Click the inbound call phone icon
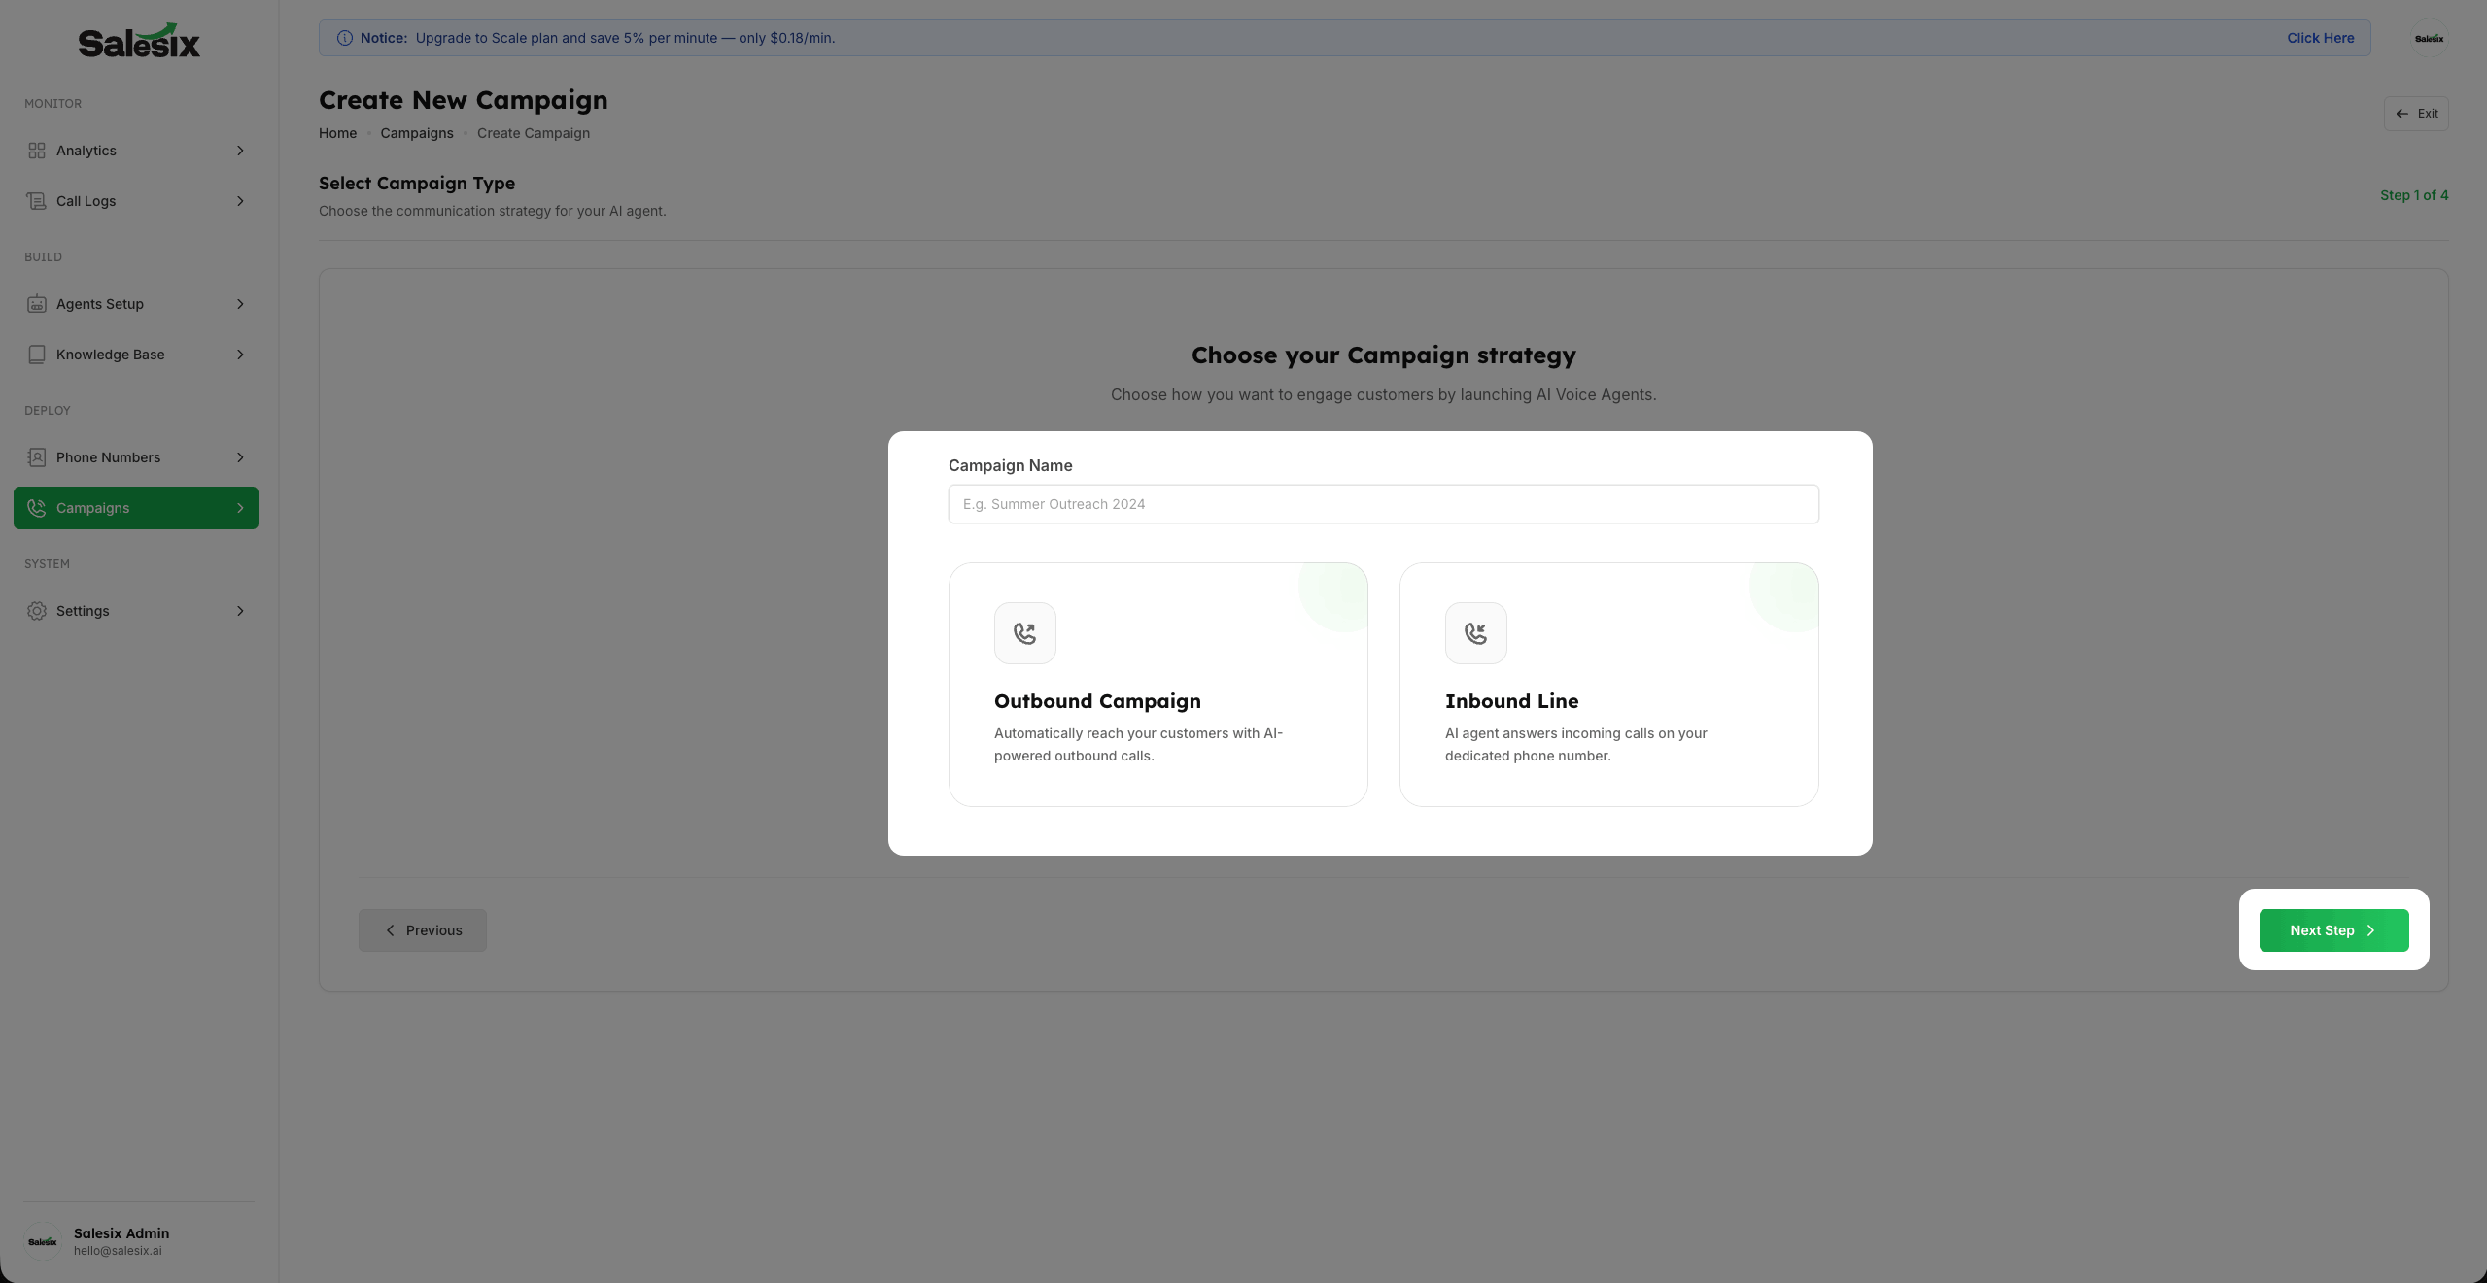Viewport: 2487px width, 1283px height. (x=1475, y=633)
